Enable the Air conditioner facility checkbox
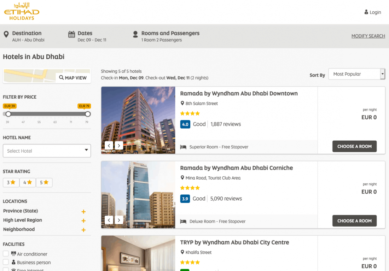This screenshot has height=271, width=389. coord(6,254)
